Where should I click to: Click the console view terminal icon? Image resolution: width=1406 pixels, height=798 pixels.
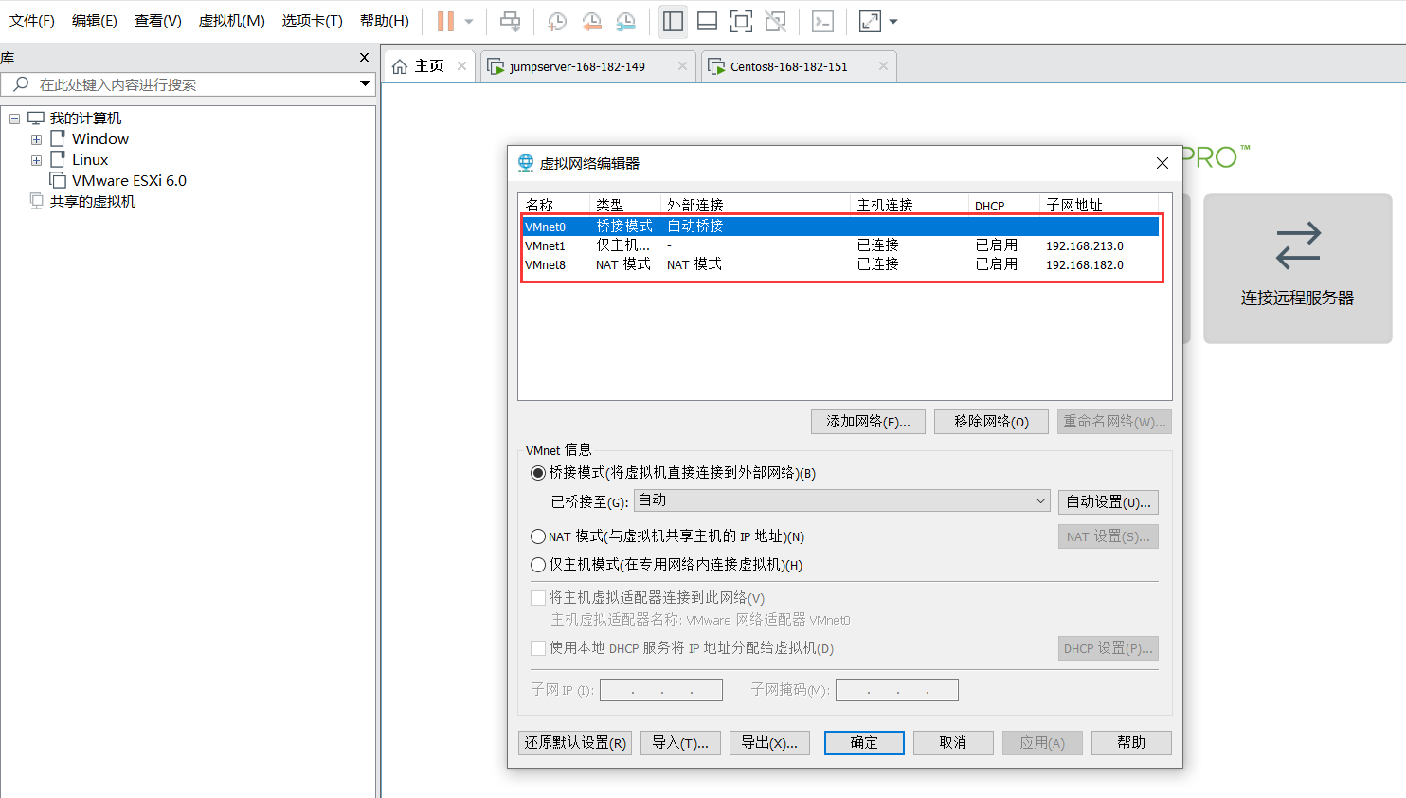pyautogui.click(x=822, y=21)
